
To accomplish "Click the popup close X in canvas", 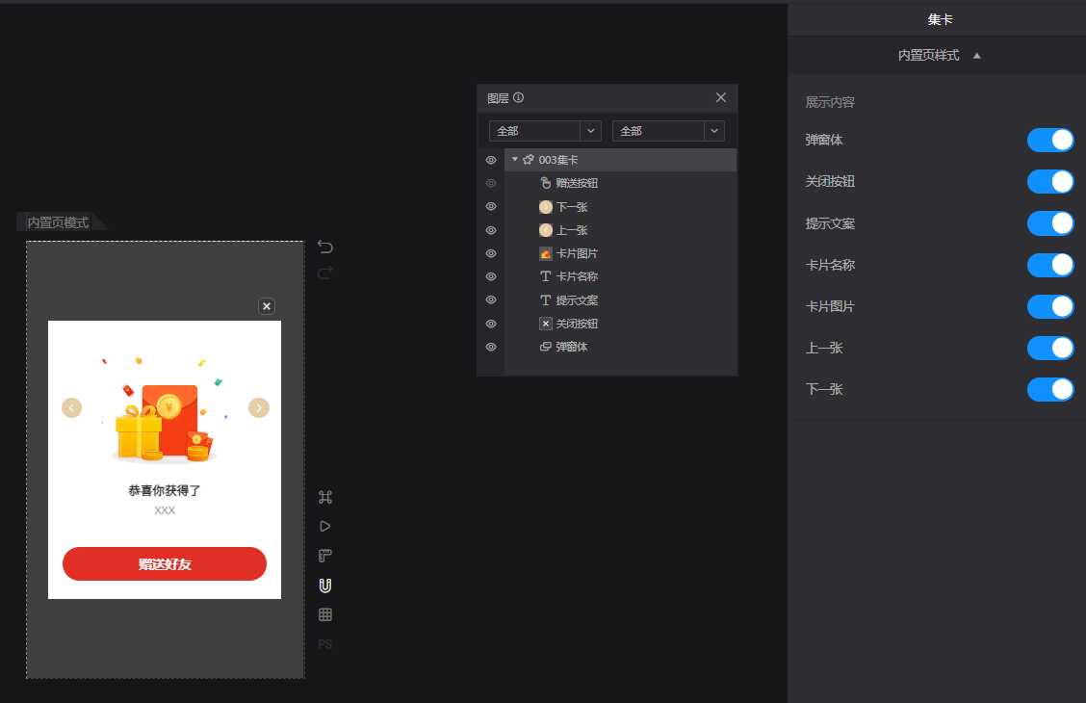I will tap(267, 306).
